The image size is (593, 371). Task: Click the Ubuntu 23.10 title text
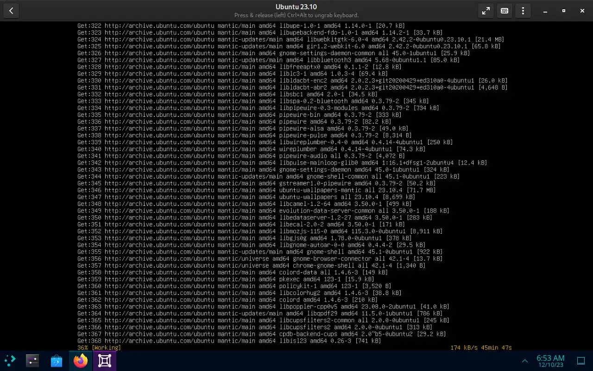(296, 6)
